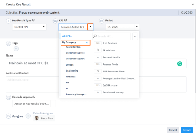Open the Key Result Type dropdown arrow
196x135 pixels.
44,27
